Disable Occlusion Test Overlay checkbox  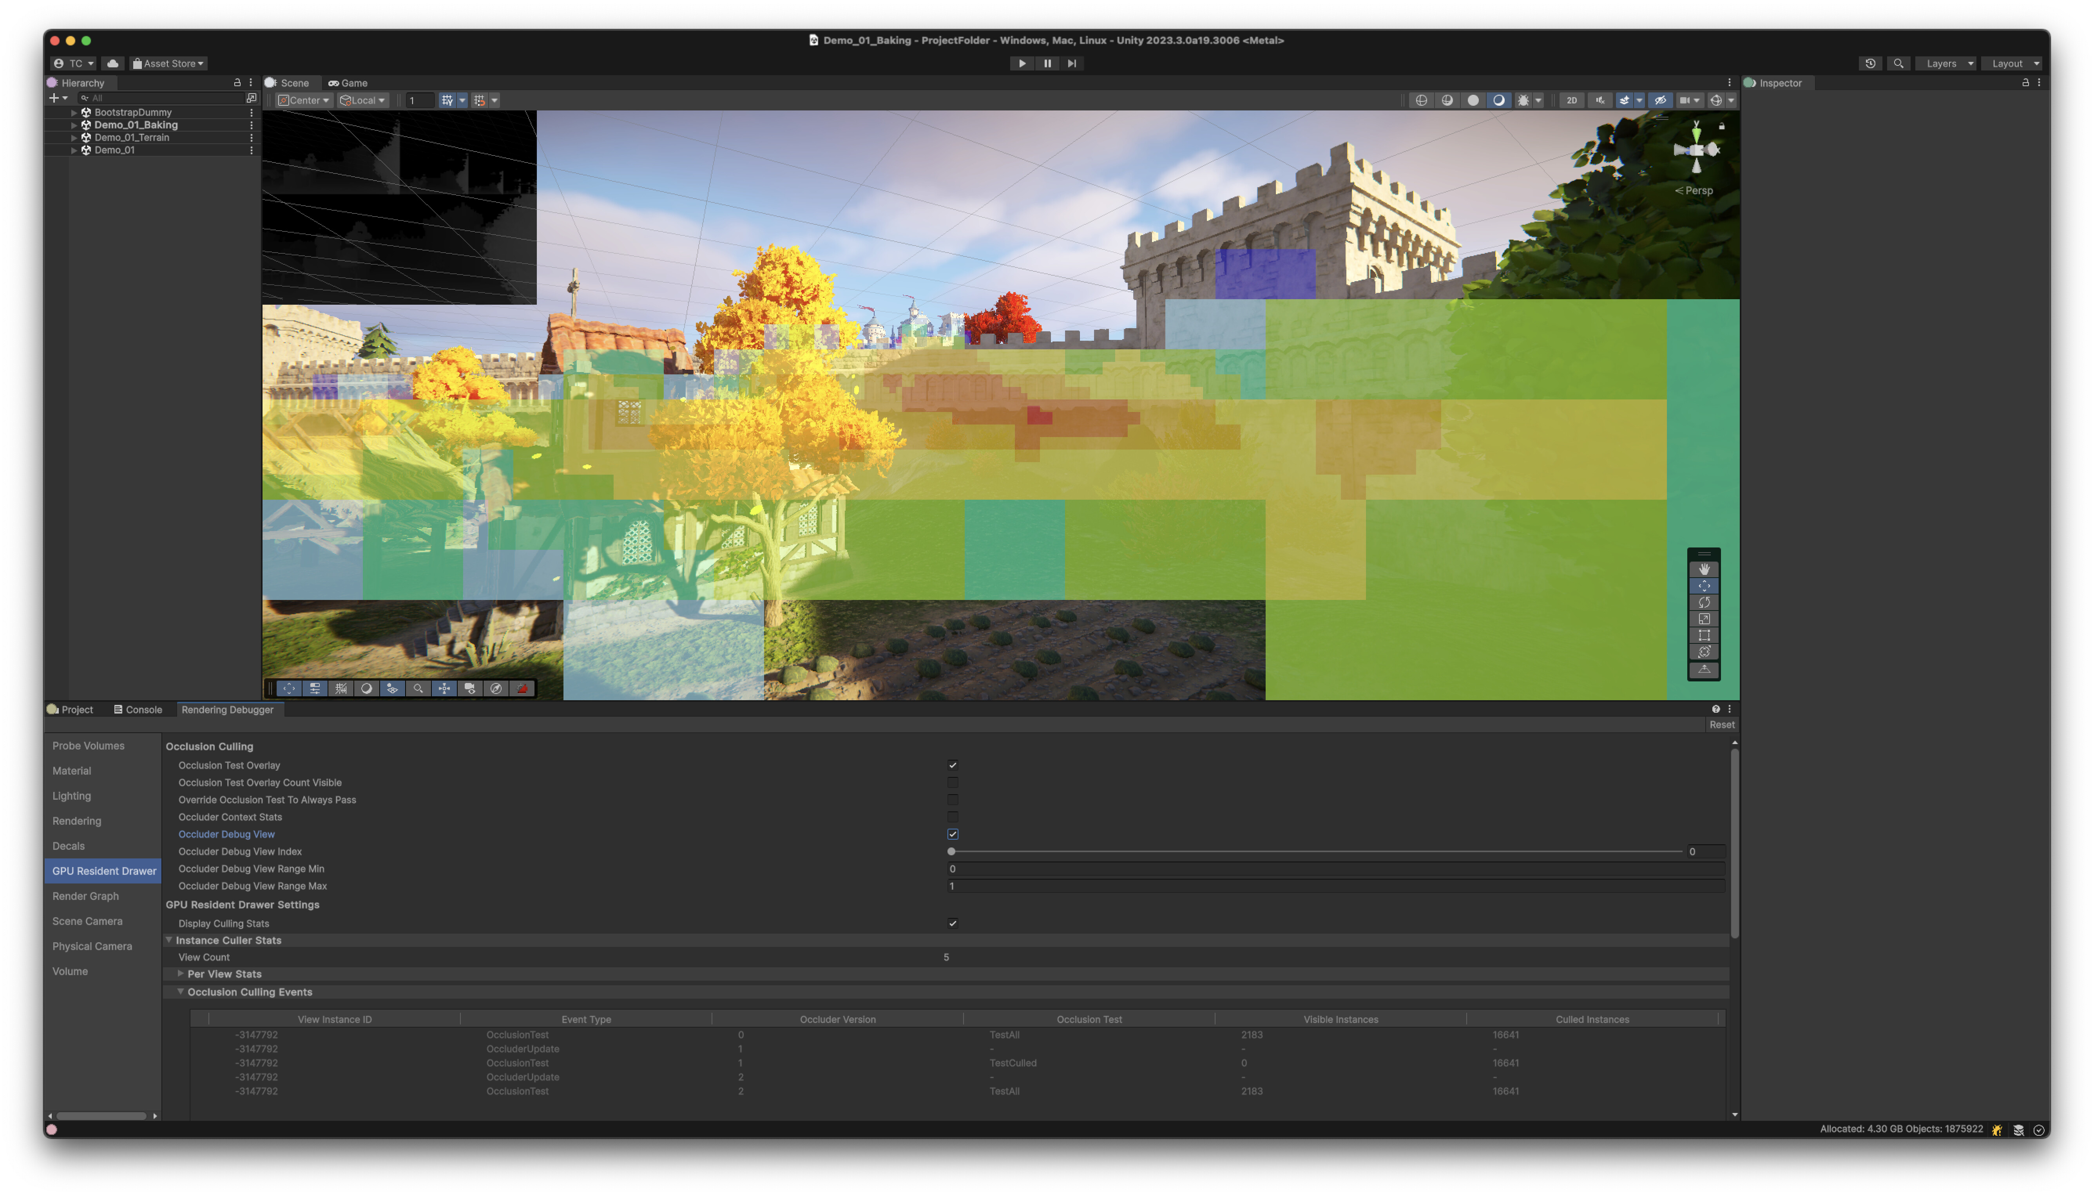click(x=953, y=765)
